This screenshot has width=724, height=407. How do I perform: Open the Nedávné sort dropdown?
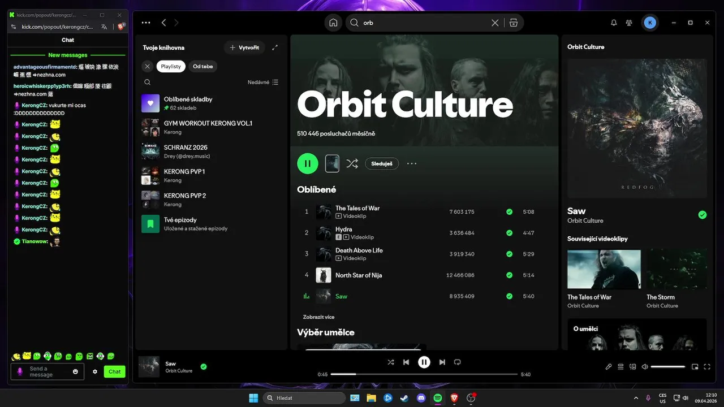(263, 82)
